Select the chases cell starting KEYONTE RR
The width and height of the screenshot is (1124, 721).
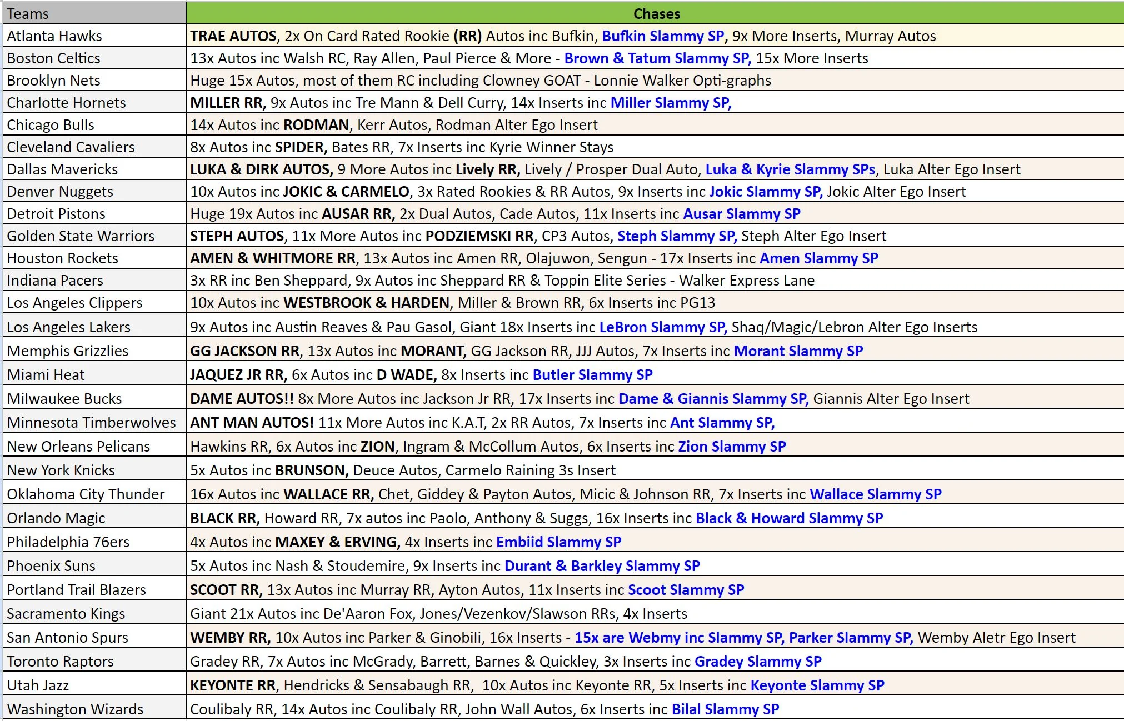click(x=655, y=684)
